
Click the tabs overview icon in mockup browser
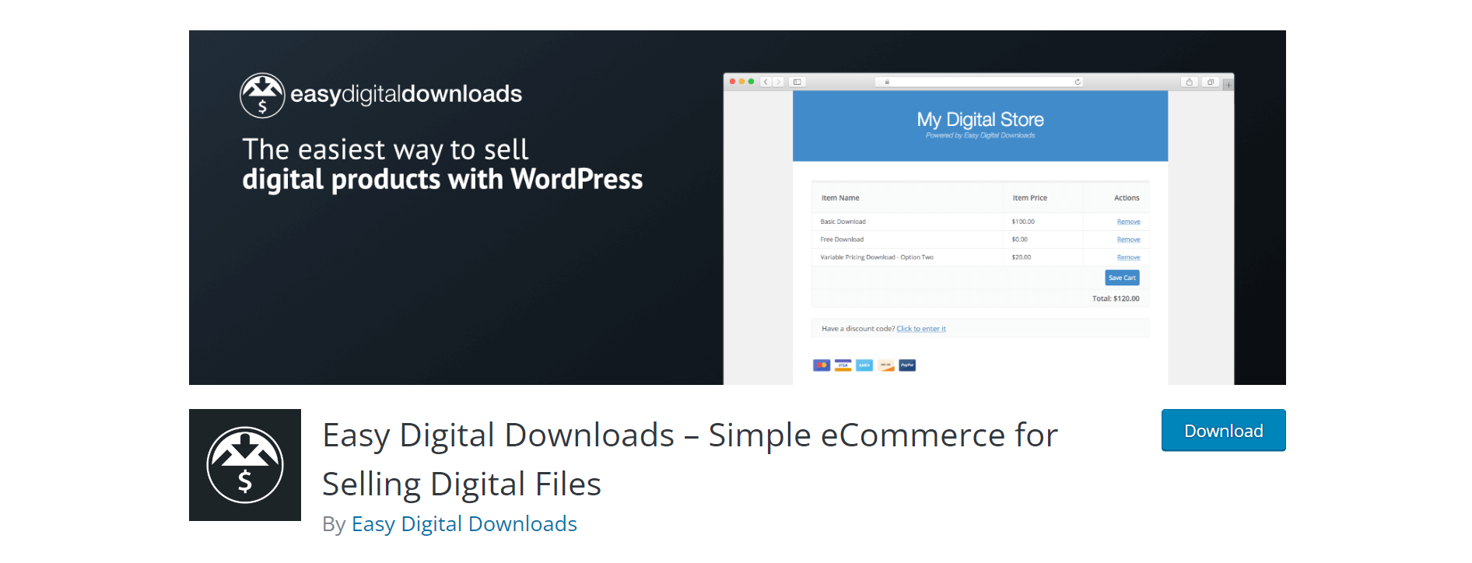[x=1211, y=82]
